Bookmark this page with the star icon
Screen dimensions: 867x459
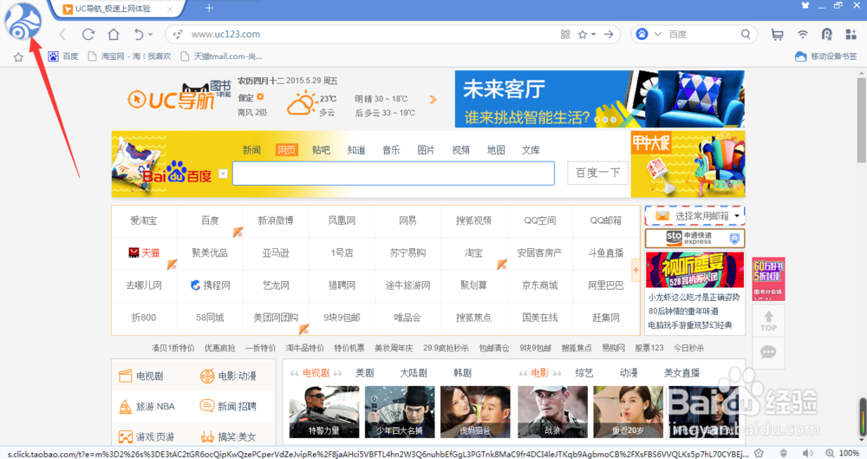point(583,35)
